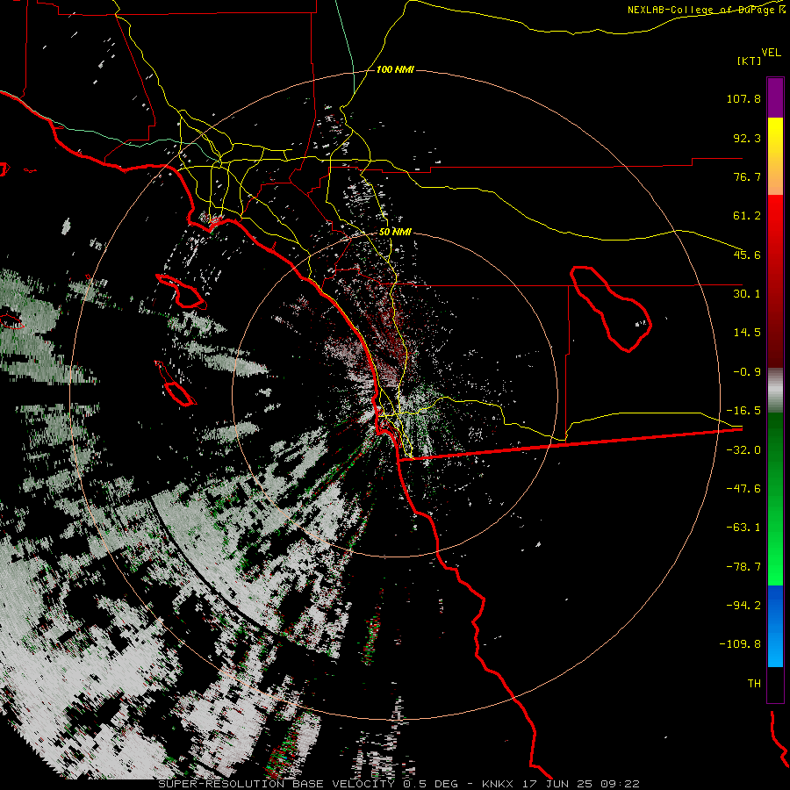Select the 92.3 scale value
Viewport: 790px width, 790px height.
(x=747, y=138)
